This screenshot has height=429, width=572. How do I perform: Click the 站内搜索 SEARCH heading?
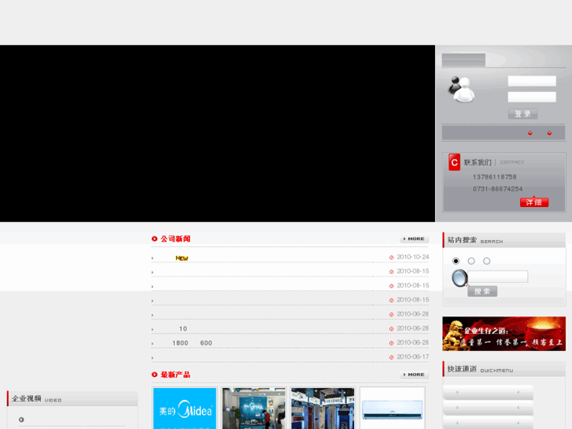coord(475,240)
